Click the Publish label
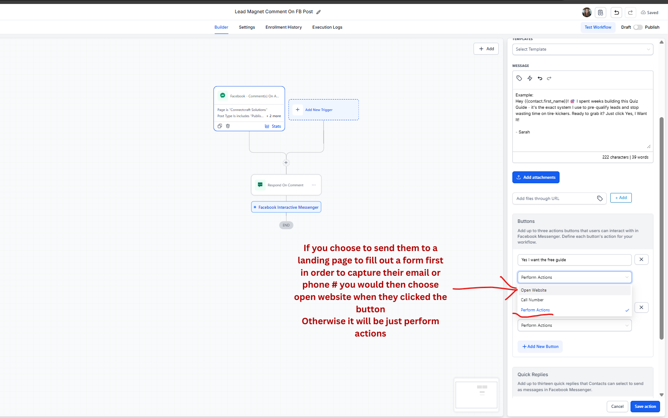 point(652,27)
